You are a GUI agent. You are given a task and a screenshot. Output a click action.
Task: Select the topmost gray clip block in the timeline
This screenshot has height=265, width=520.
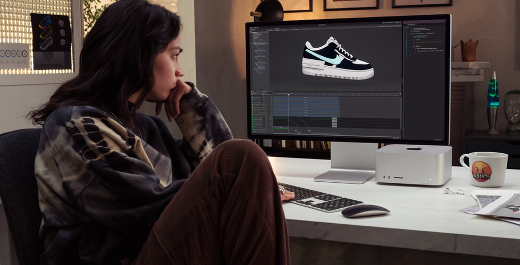click(334, 119)
